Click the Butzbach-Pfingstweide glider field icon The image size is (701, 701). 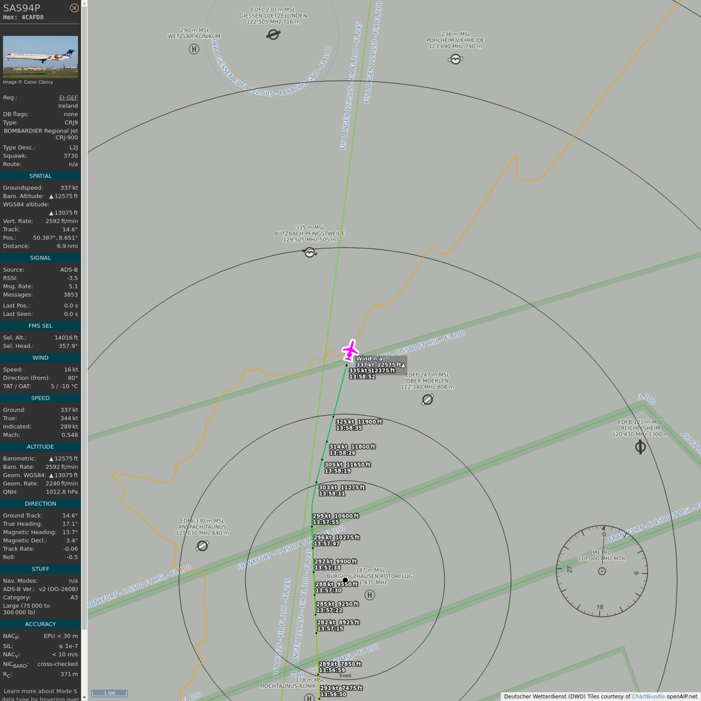pyautogui.click(x=310, y=252)
